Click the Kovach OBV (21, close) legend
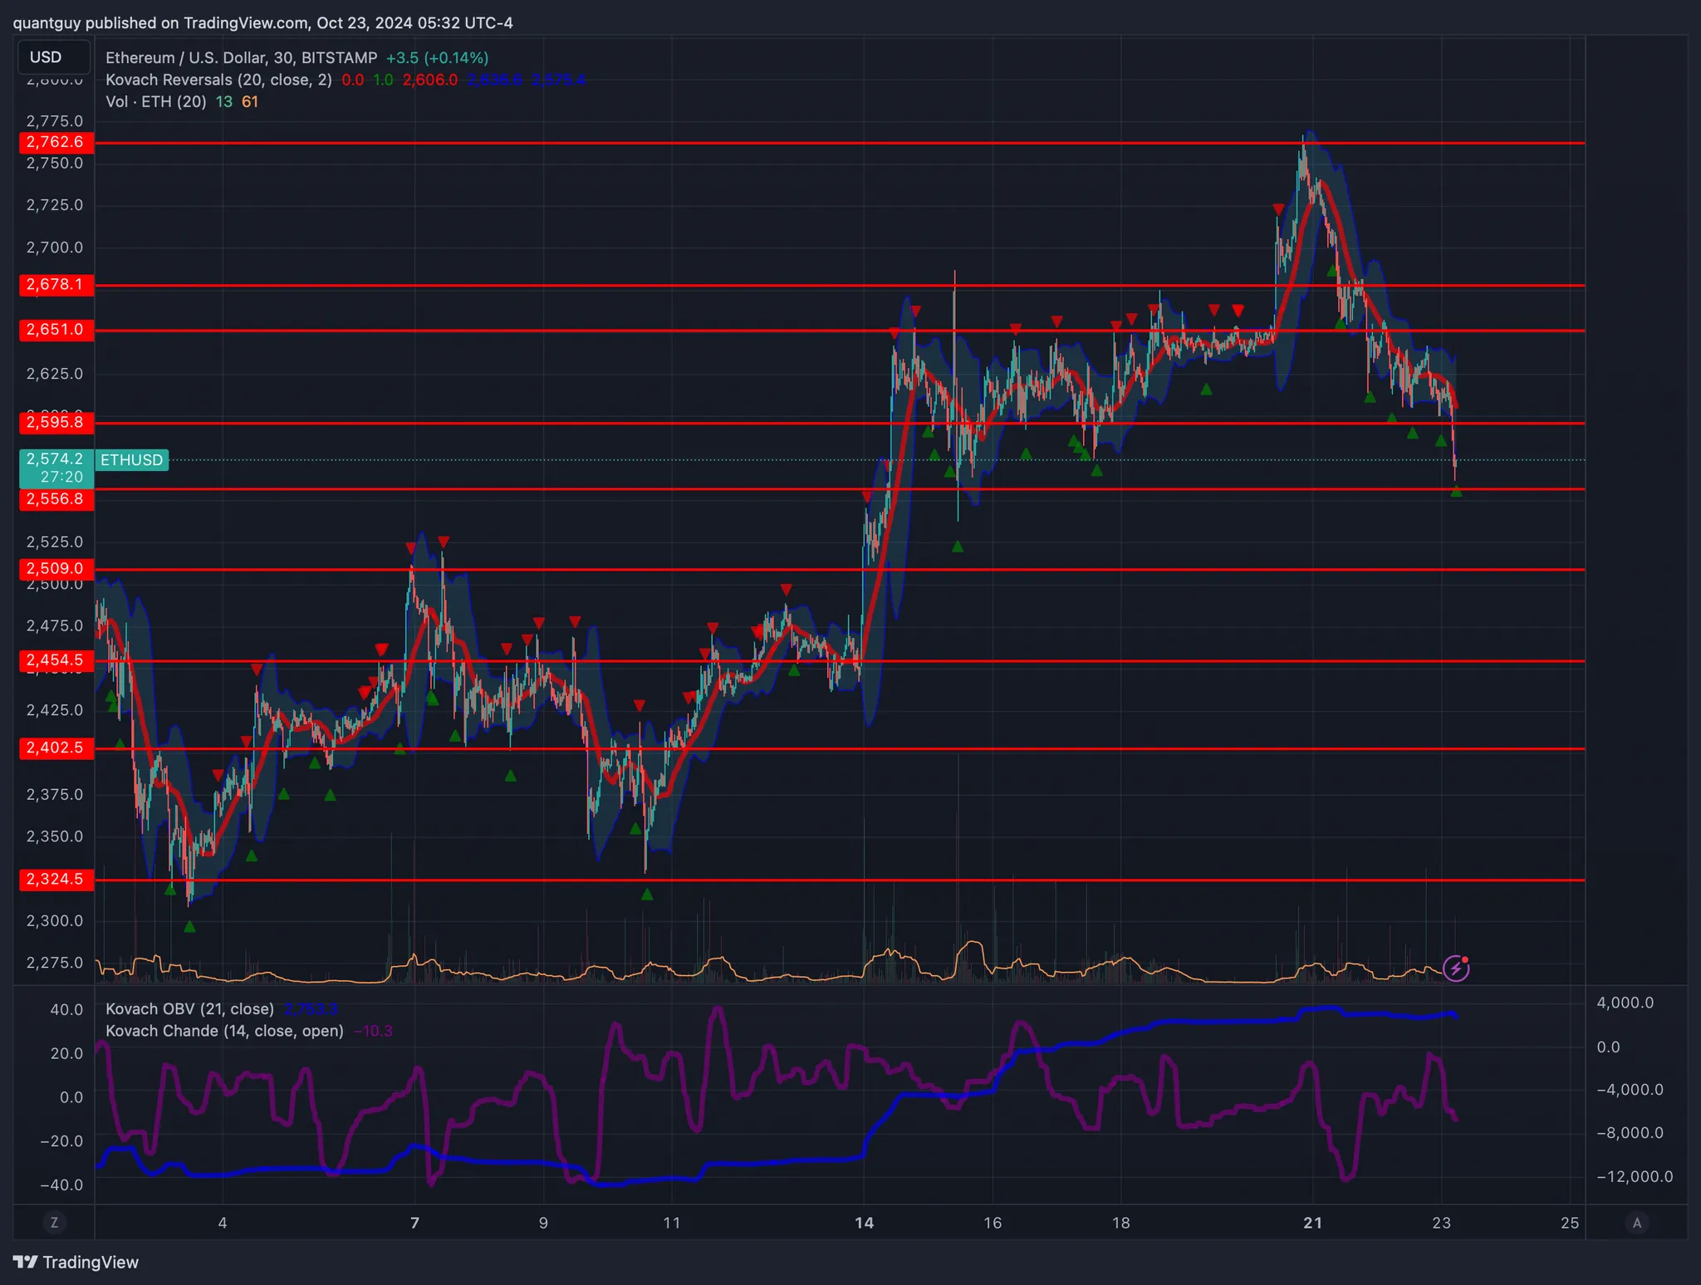This screenshot has height=1285, width=1701. pos(189,1008)
